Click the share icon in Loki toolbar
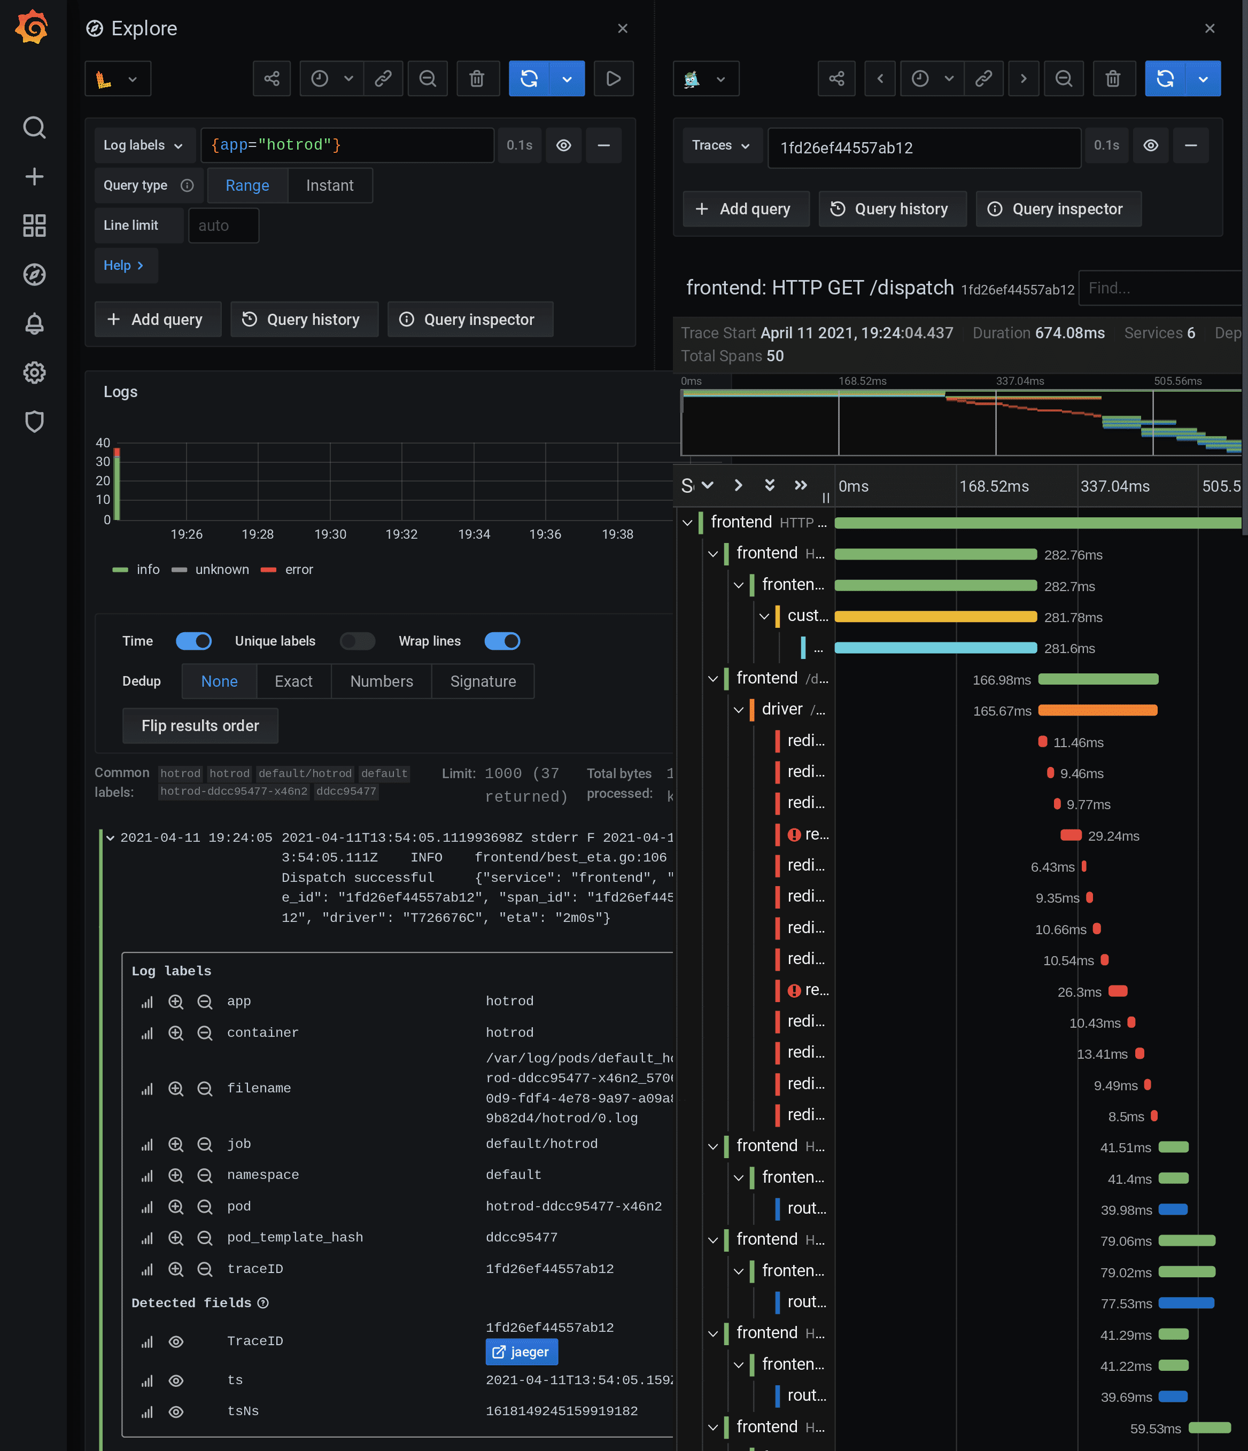Image resolution: width=1248 pixels, height=1451 pixels. [x=272, y=79]
